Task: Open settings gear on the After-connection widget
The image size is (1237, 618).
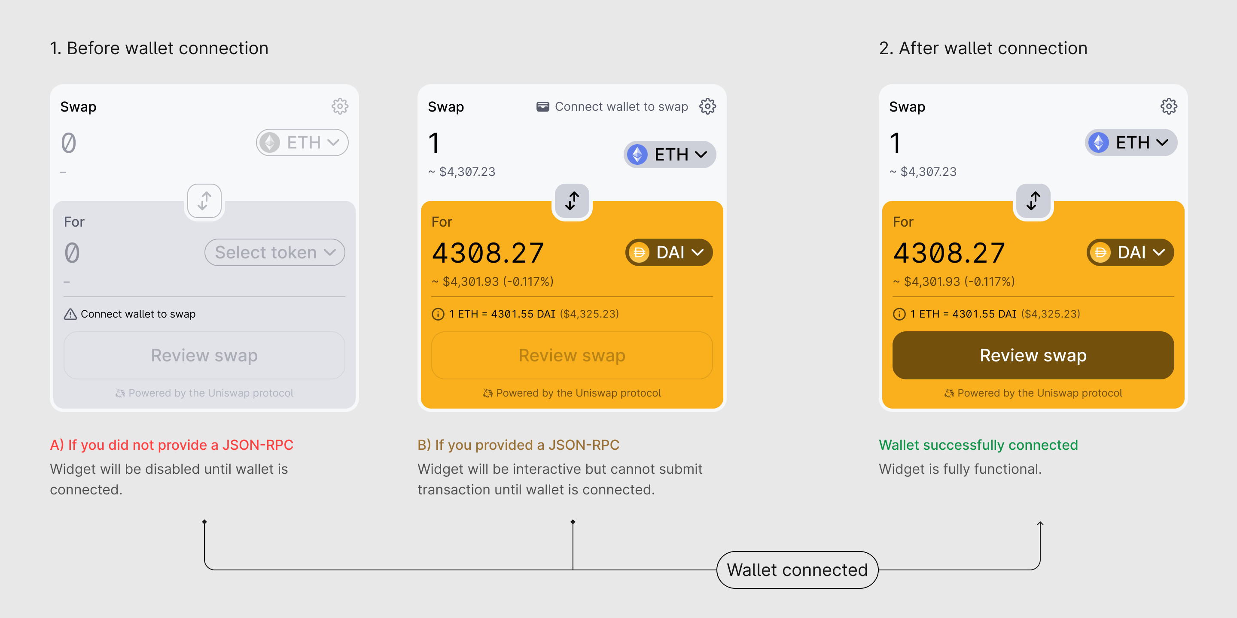Action: tap(1169, 106)
